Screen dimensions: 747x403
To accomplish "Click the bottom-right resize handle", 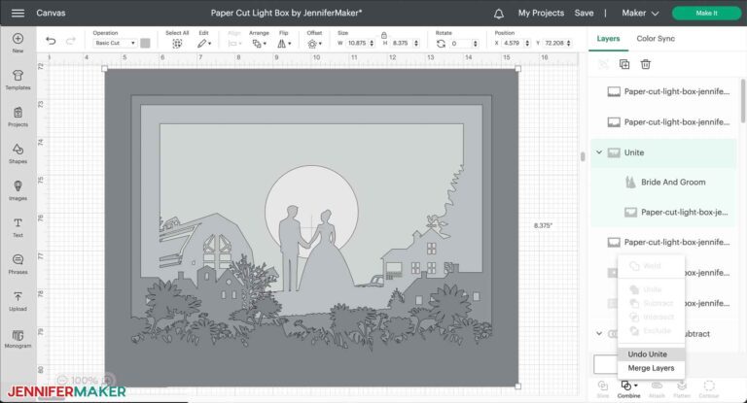I will [517, 386].
